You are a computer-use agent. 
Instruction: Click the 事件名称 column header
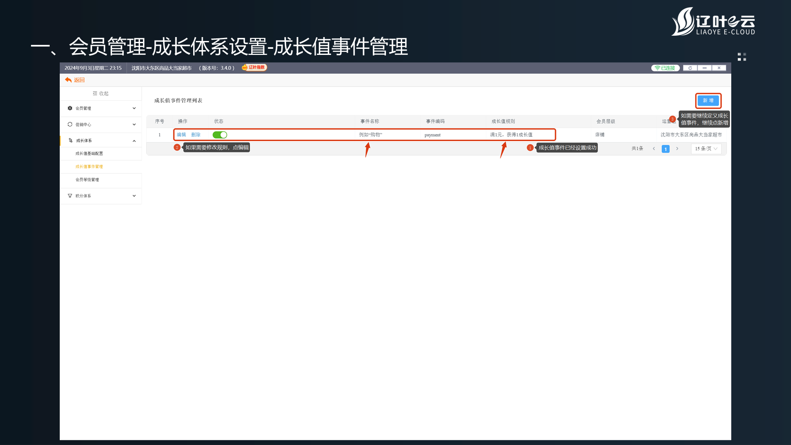point(370,121)
